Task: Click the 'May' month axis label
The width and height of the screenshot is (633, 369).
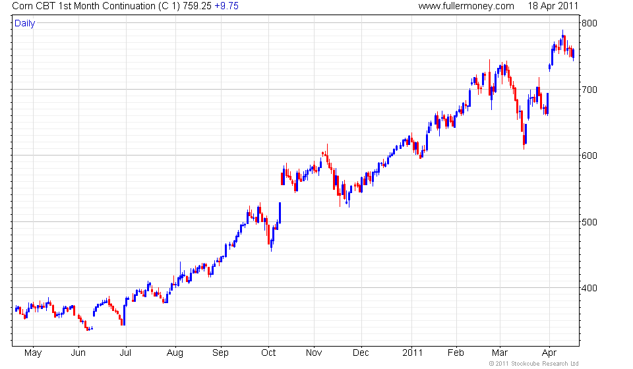Action: click(33, 353)
